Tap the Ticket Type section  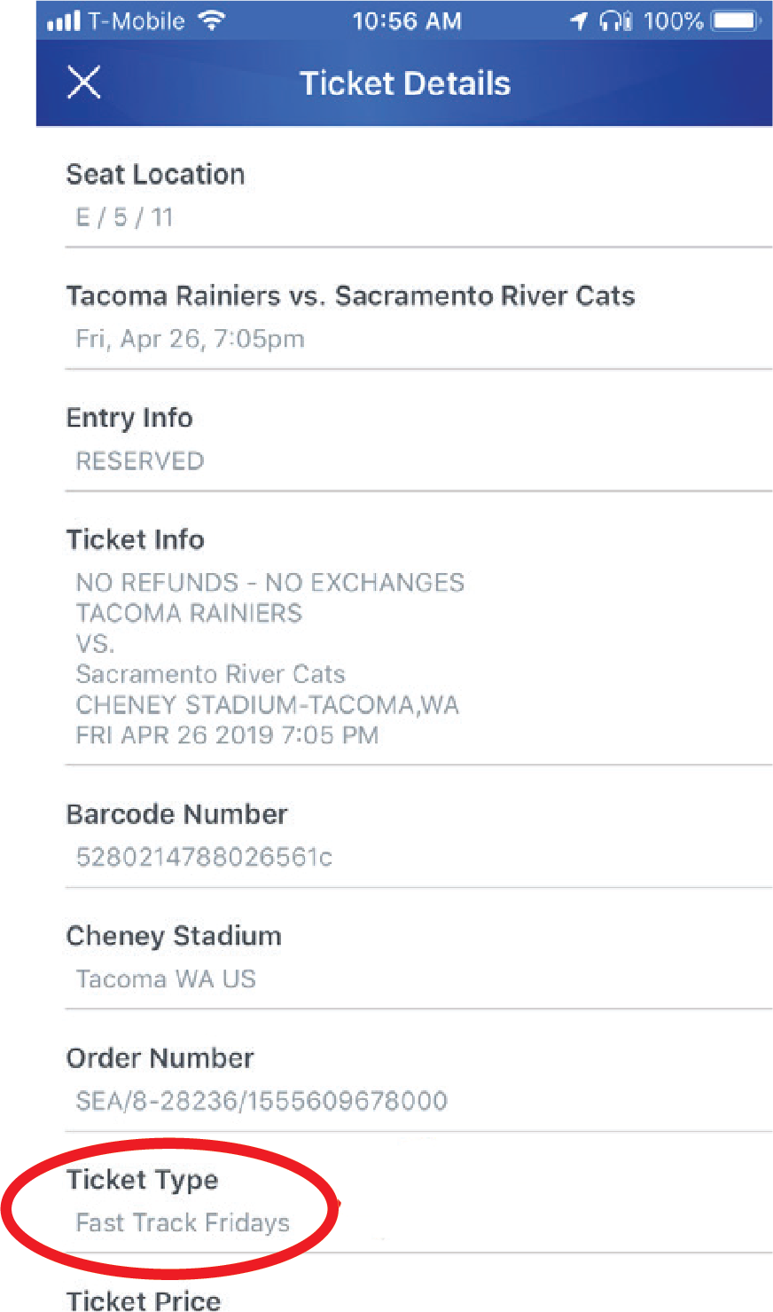tap(143, 1180)
